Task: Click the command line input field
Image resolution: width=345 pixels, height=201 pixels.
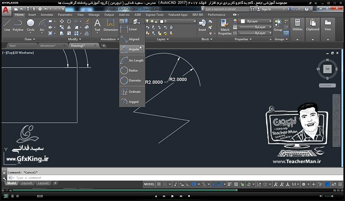Action: click(175, 178)
